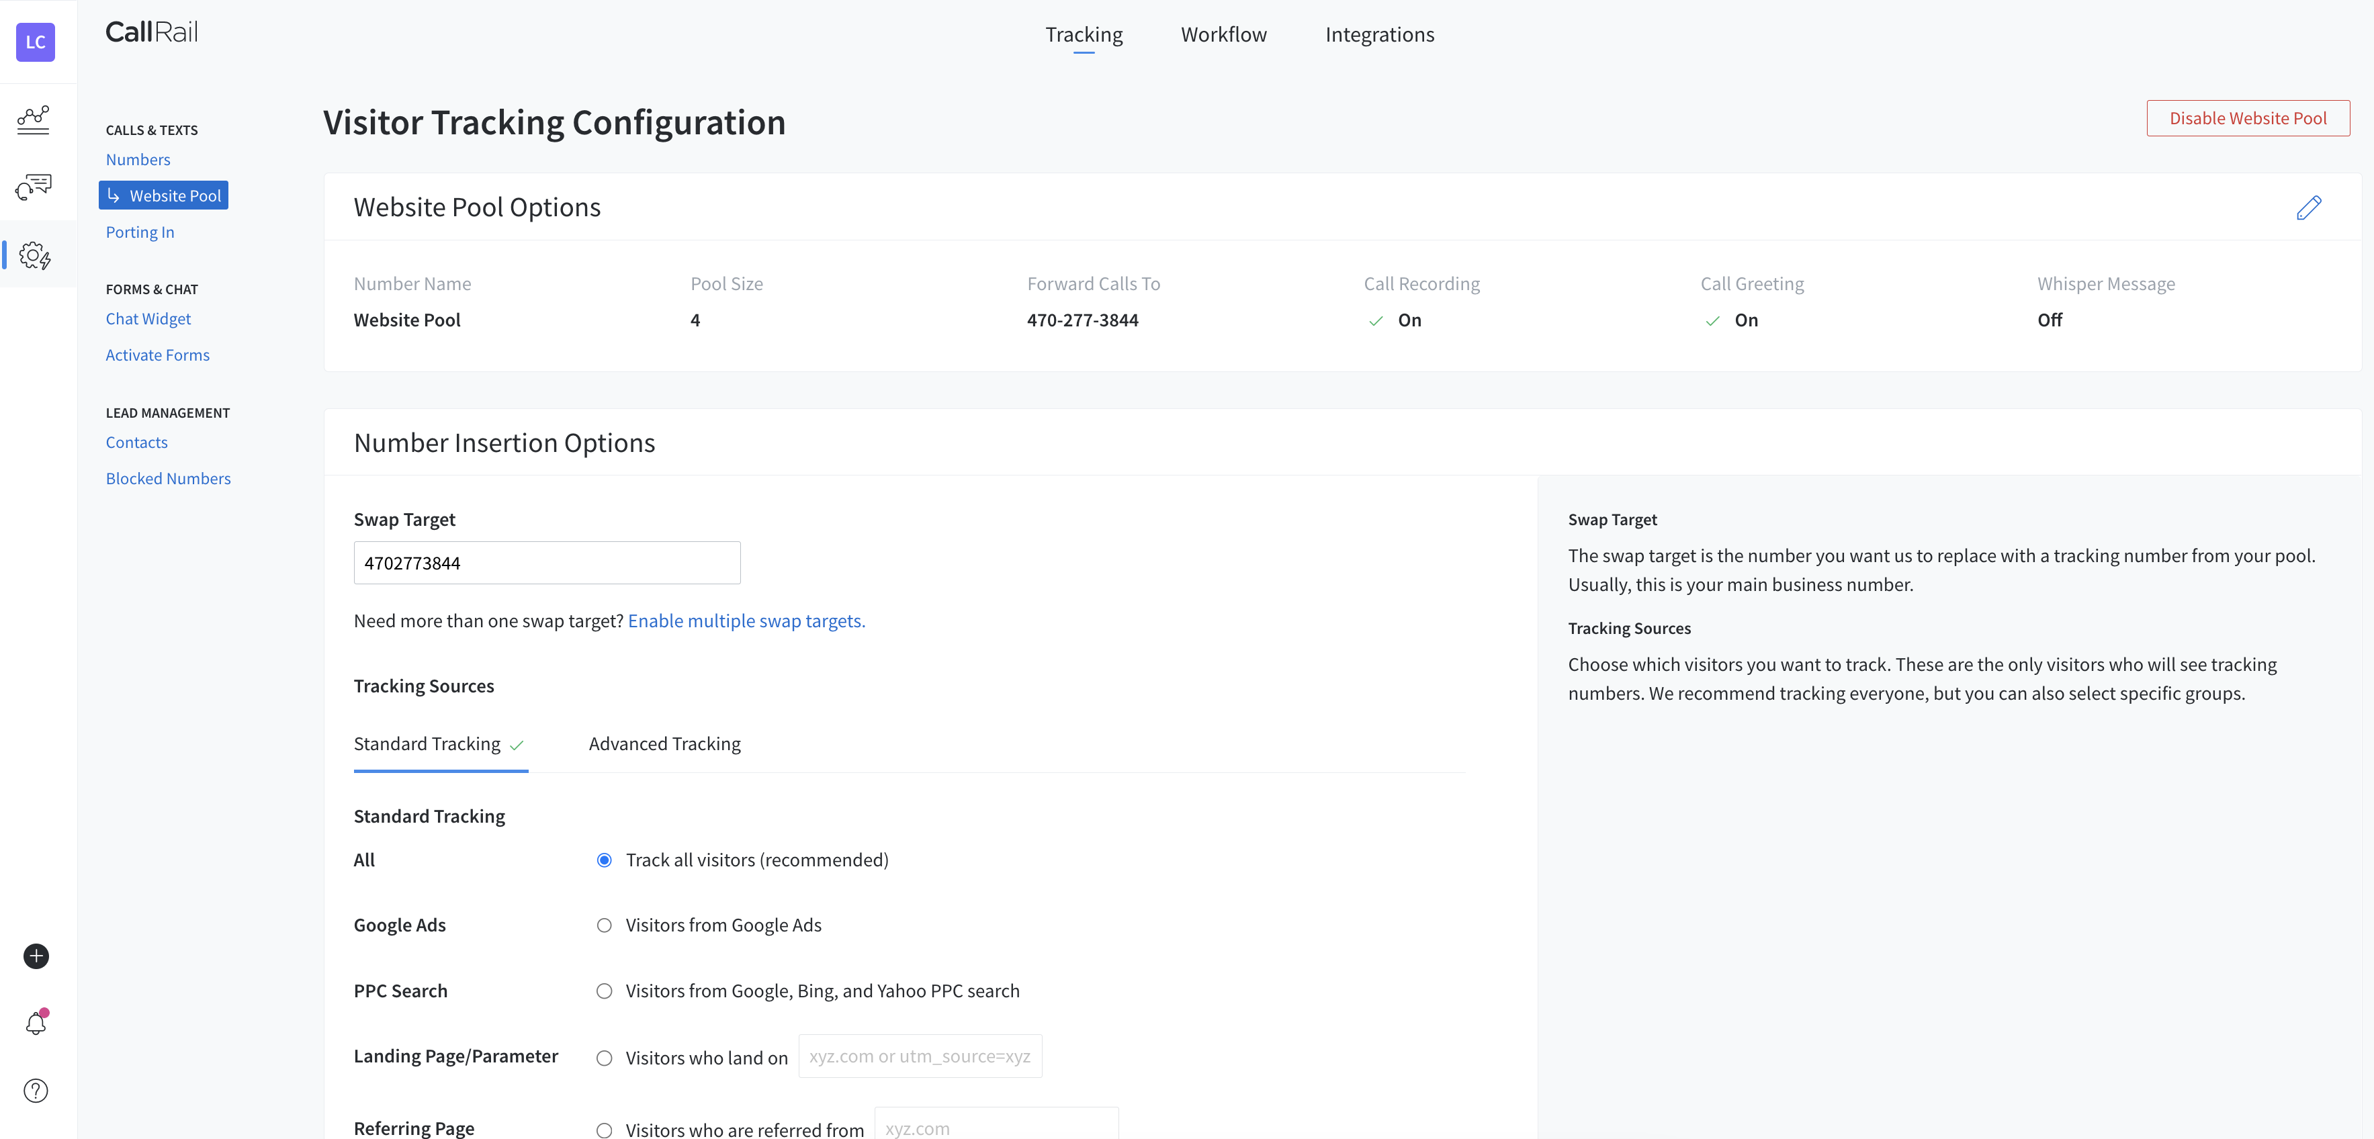Image resolution: width=2374 pixels, height=1139 pixels.
Task: Select Visitors who land on radio
Action: coord(605,1058)
